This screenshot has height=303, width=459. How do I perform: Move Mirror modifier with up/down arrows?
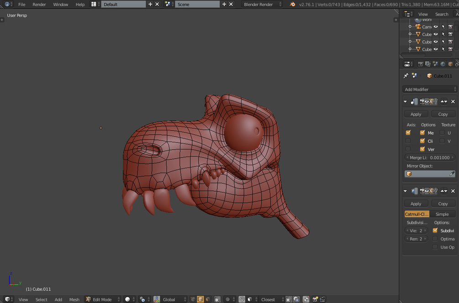(x=444, y=101)
